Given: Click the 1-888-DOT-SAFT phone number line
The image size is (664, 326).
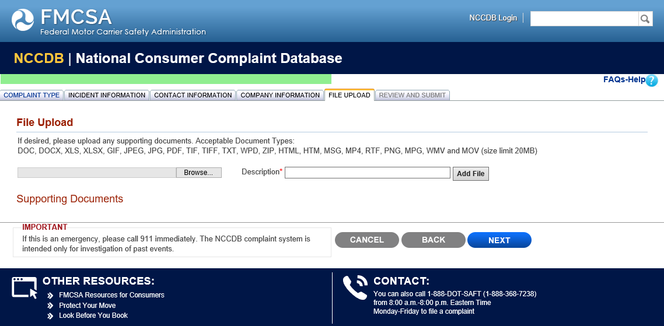Looking at the screenshot, I should (x=455, y=294).
